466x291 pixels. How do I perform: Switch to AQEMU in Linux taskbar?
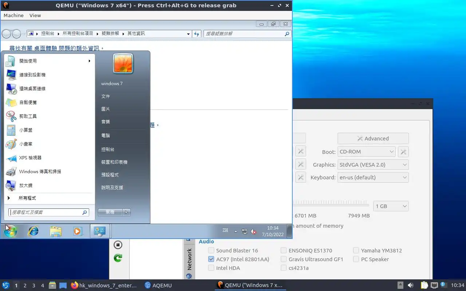pyautogui.click(x=158, y=286)
